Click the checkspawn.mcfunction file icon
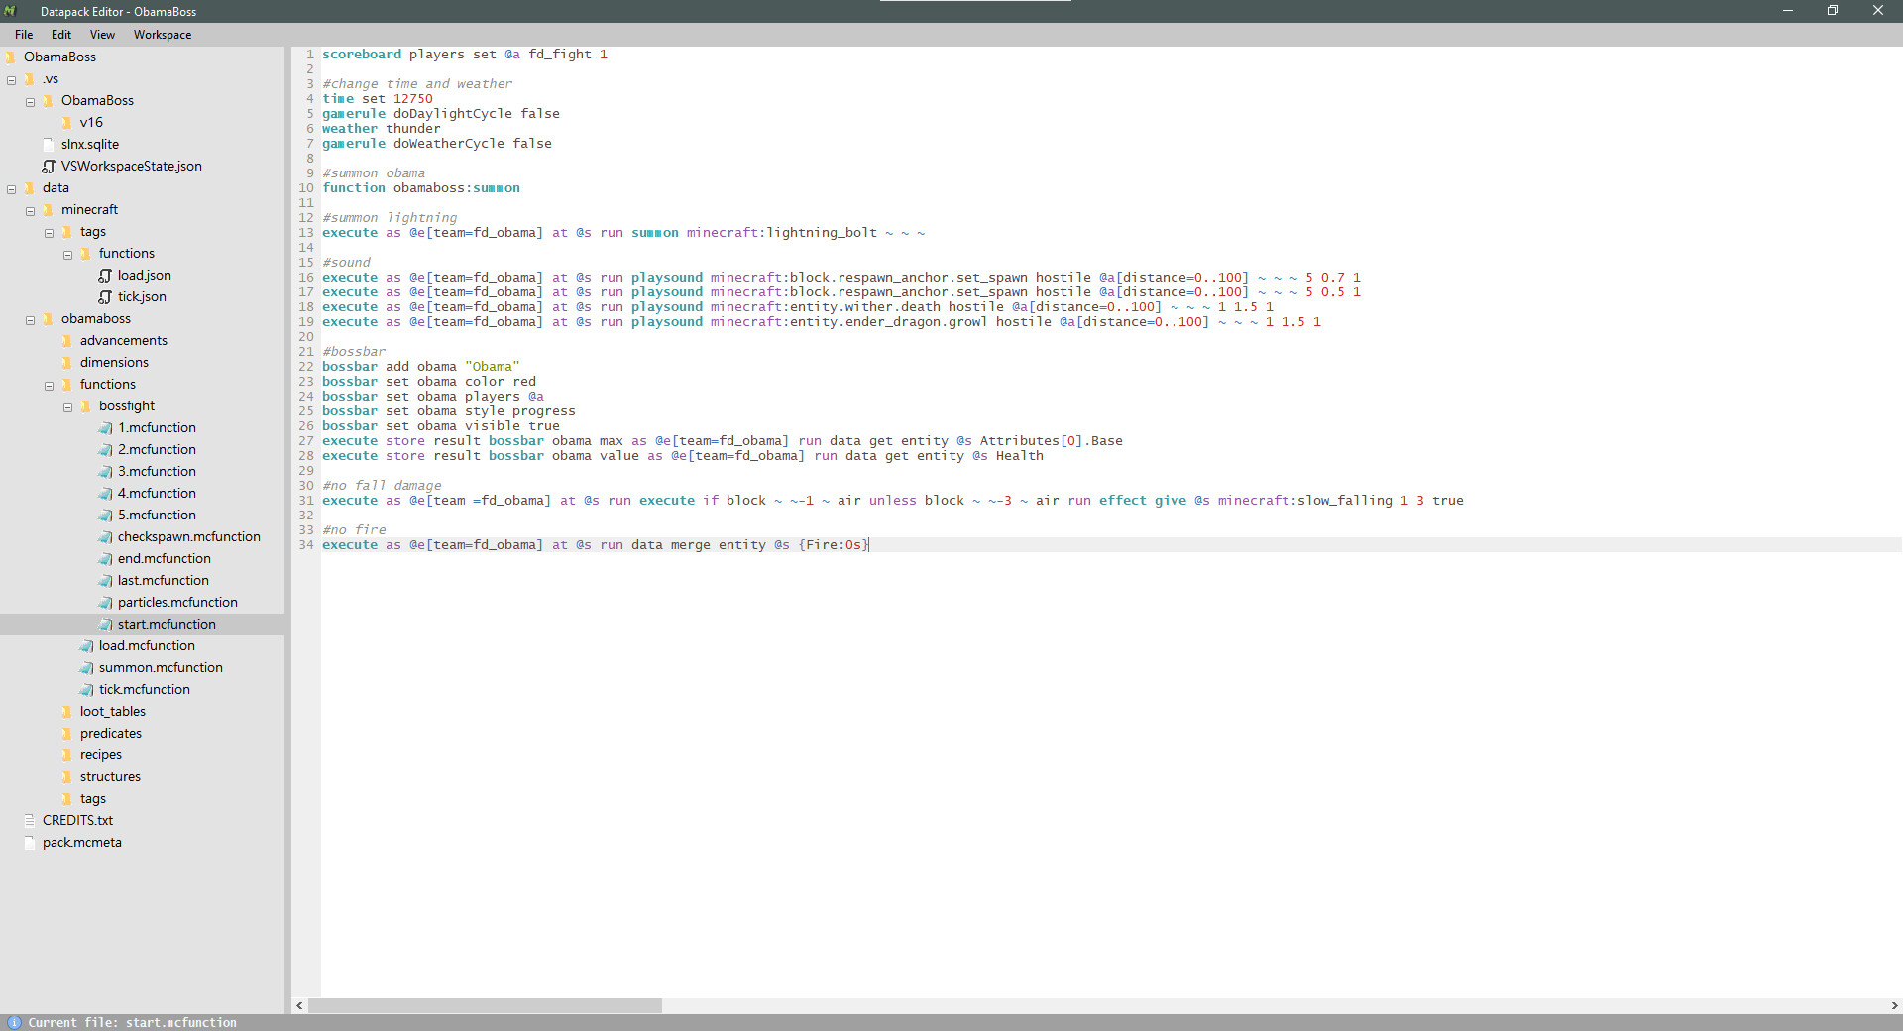Viewport: 1903px width, 1031px height. click(x=105, y=536)
